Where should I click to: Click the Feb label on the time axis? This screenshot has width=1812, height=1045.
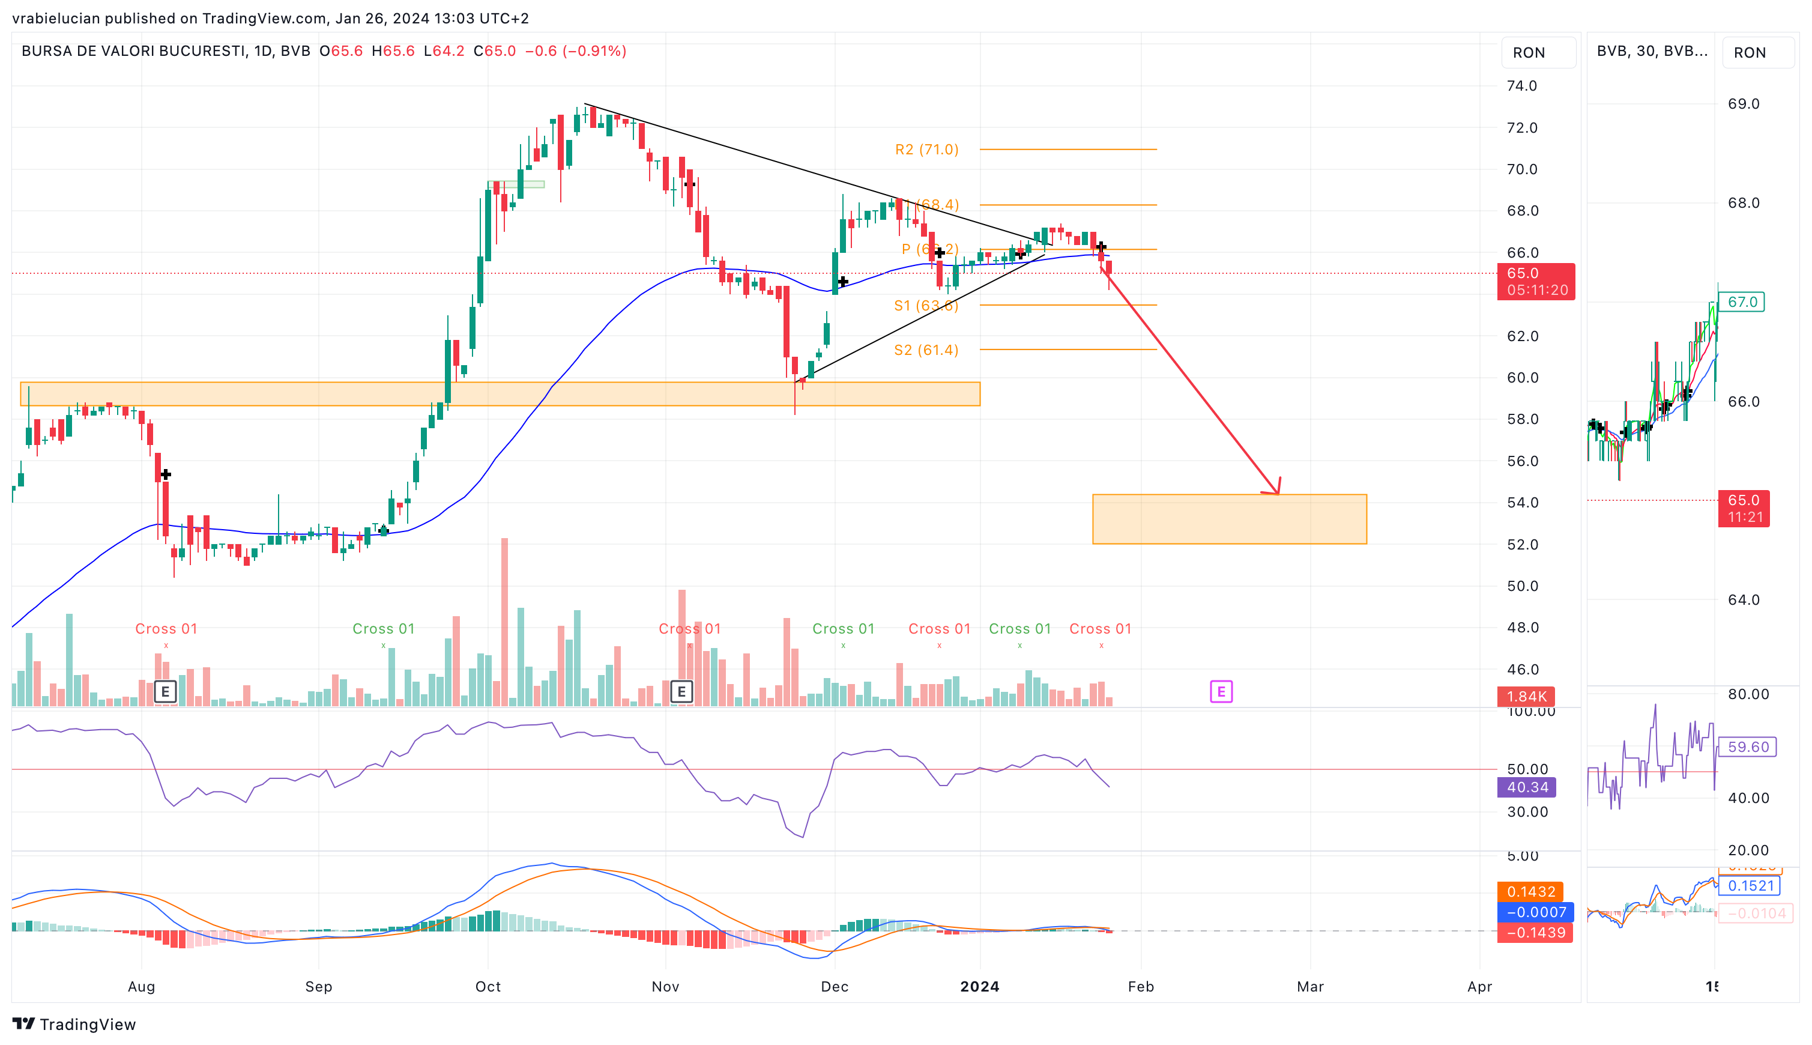point(1141,987)
